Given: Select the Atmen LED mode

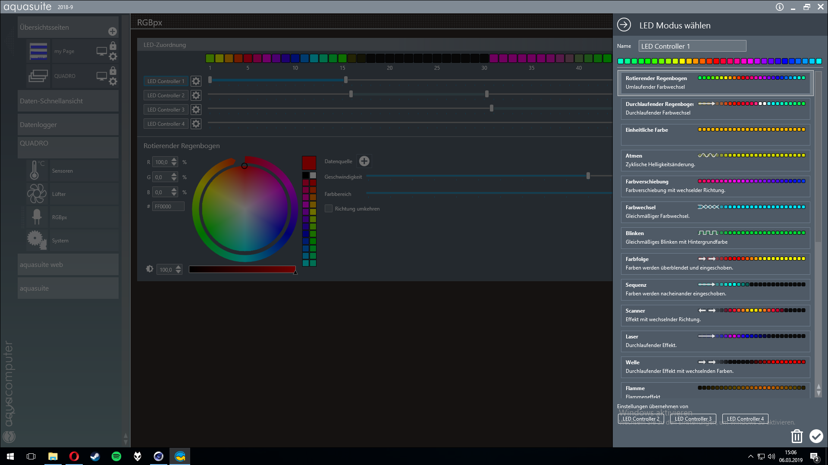Looking at the screenshot, I should 715,160.
